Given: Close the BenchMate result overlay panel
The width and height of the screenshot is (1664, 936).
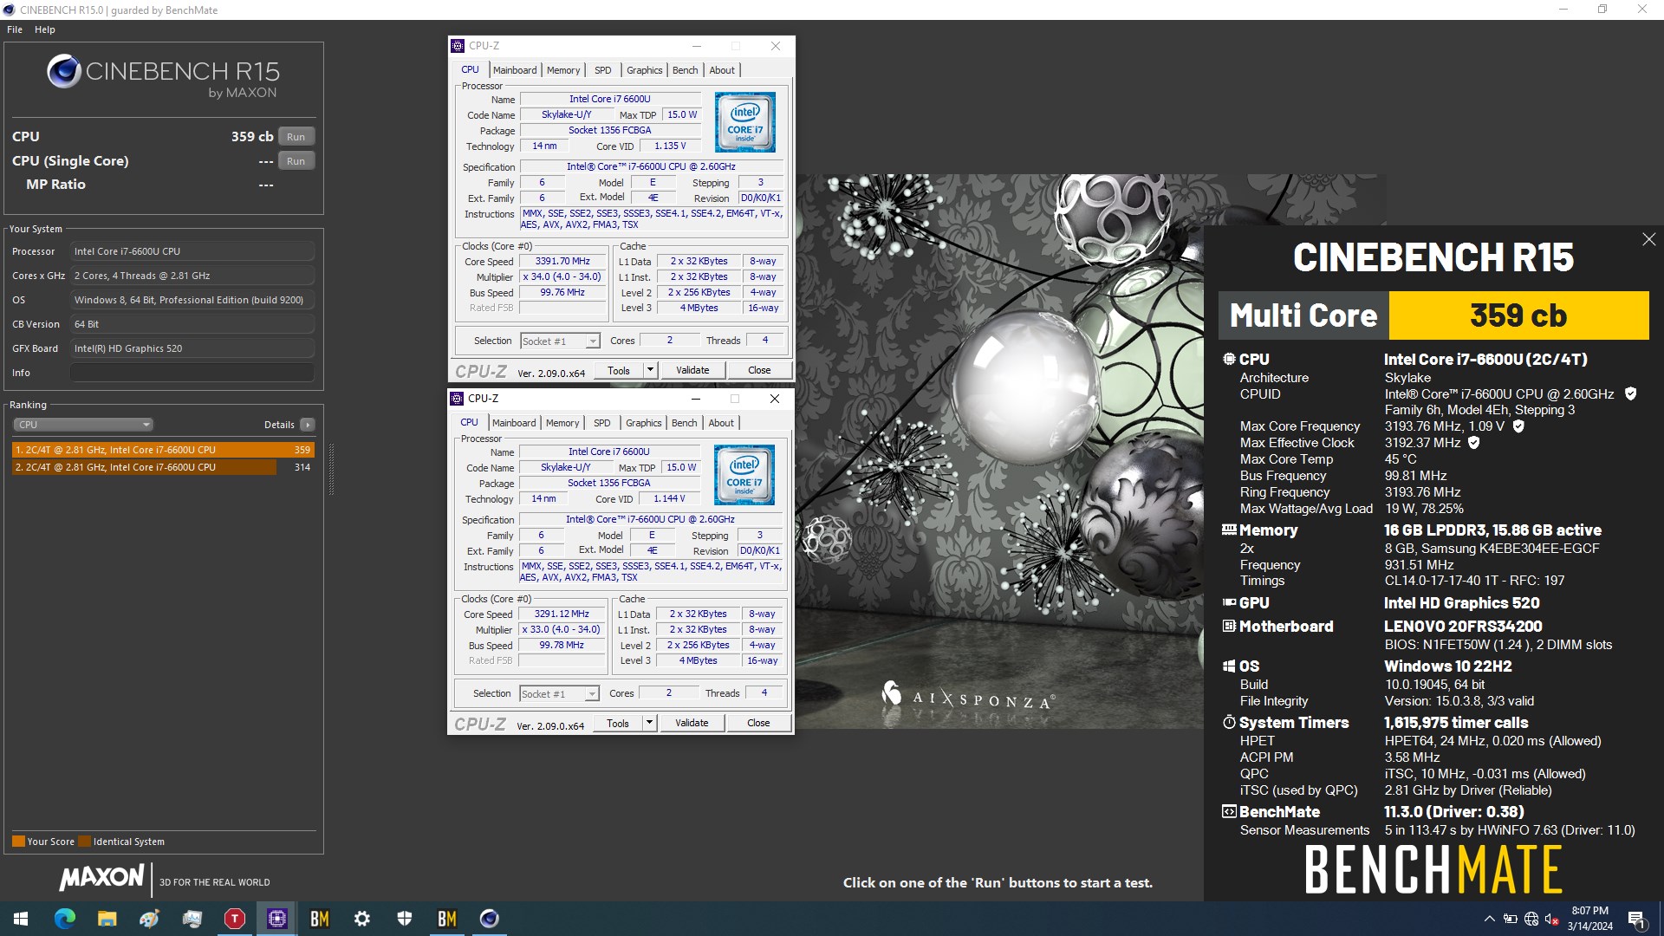Looking at the screenshot, I should 1648,240.
